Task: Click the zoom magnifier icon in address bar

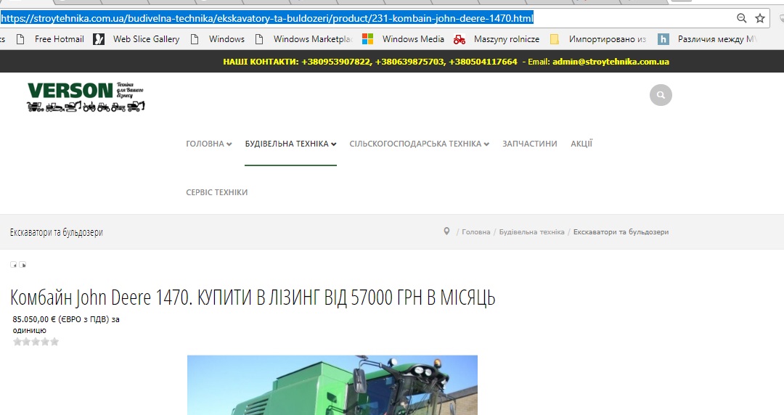Action: coord(741,18)
